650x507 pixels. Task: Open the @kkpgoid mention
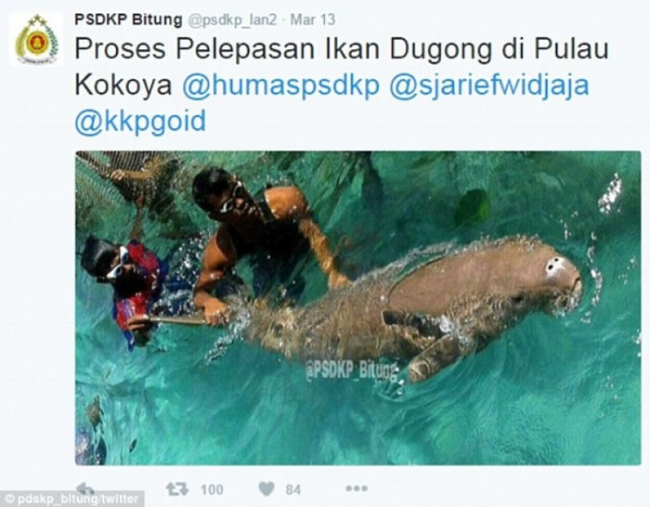(x=140, y=122)
